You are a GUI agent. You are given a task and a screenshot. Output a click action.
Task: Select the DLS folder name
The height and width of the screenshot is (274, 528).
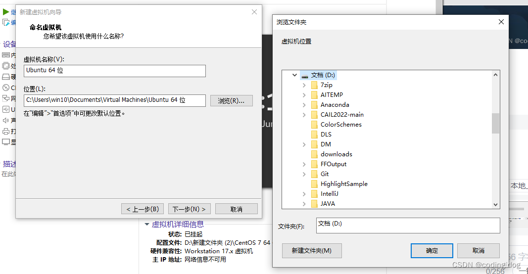[x=326, y=135]
